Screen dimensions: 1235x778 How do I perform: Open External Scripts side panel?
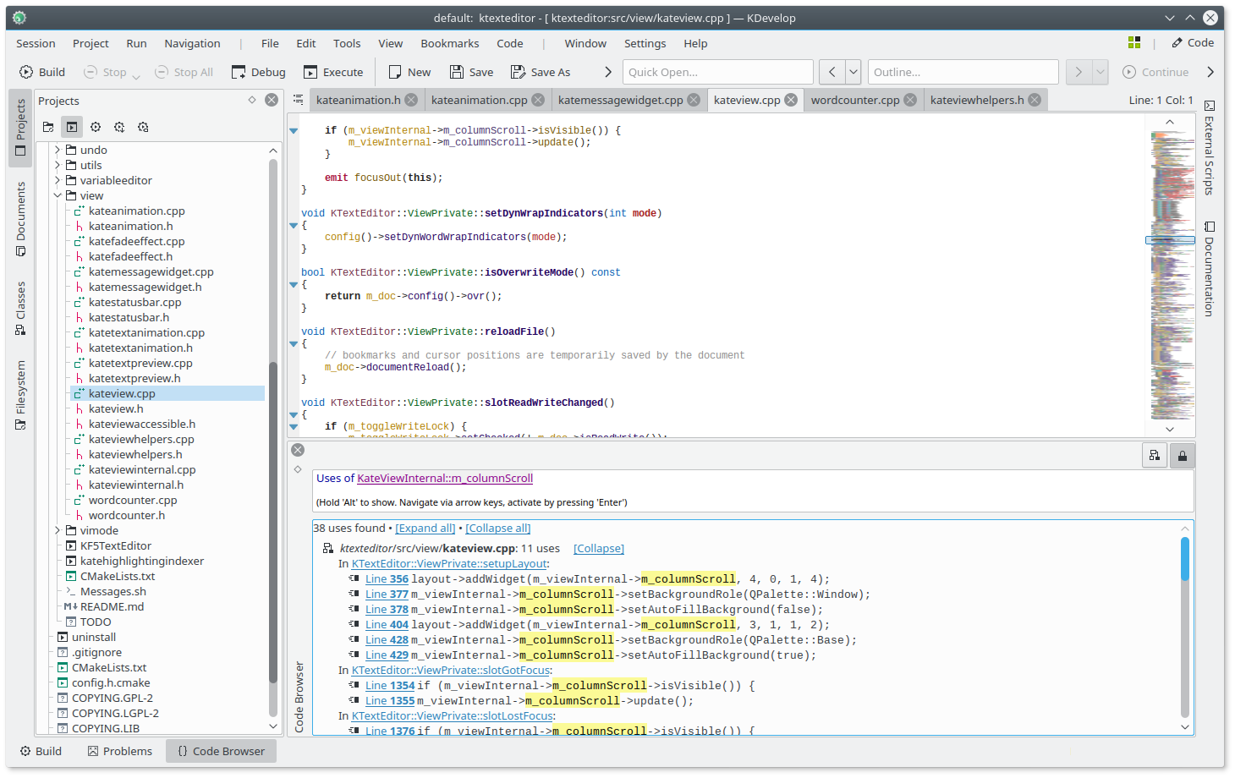coord(1209,148)
